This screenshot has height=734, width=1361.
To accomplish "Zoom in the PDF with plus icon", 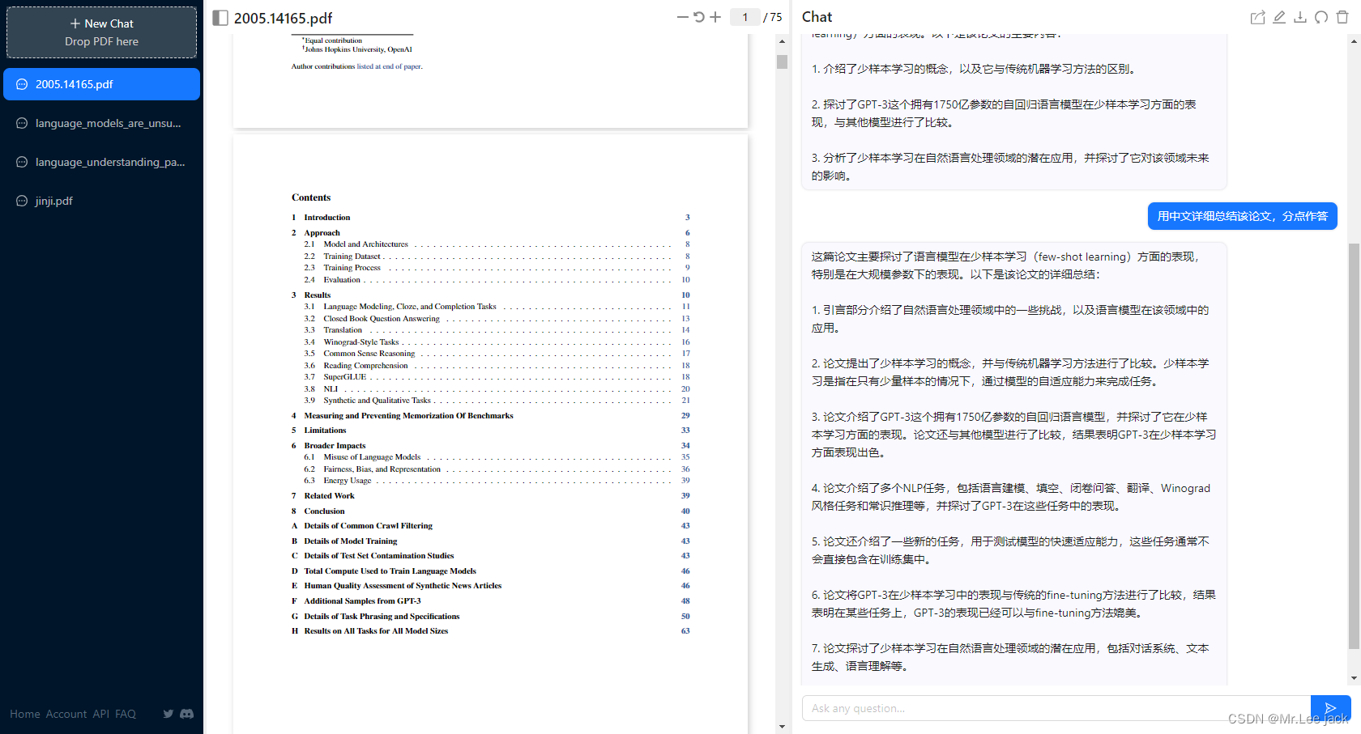I will (715, 17).
